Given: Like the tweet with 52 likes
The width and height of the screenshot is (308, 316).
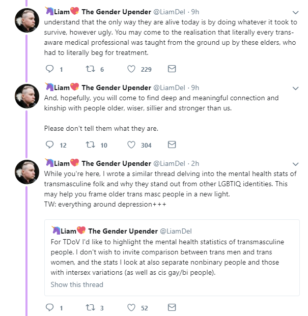Looking at the screenshot, I should (x=132, y=307).
